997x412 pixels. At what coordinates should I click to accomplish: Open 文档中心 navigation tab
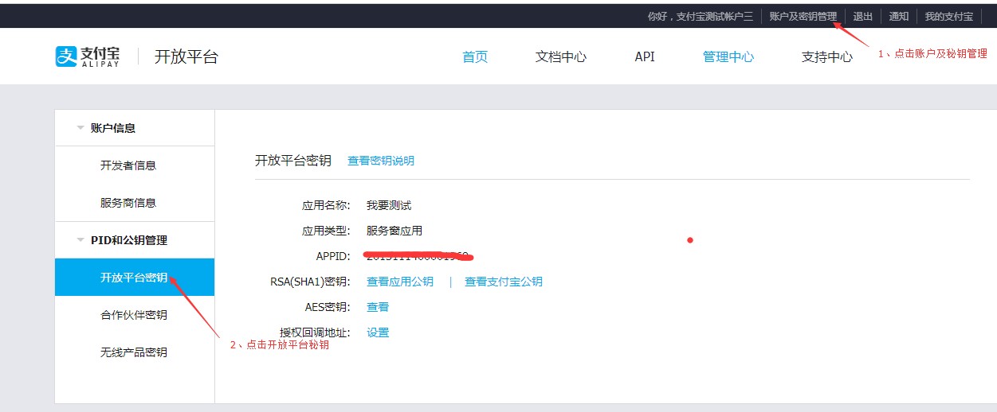[x=561, y=56]
